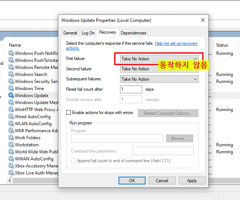This screenshot has width=240, height=200.
Task: Click Restart Computer Options button
Action: coord(168,113)
